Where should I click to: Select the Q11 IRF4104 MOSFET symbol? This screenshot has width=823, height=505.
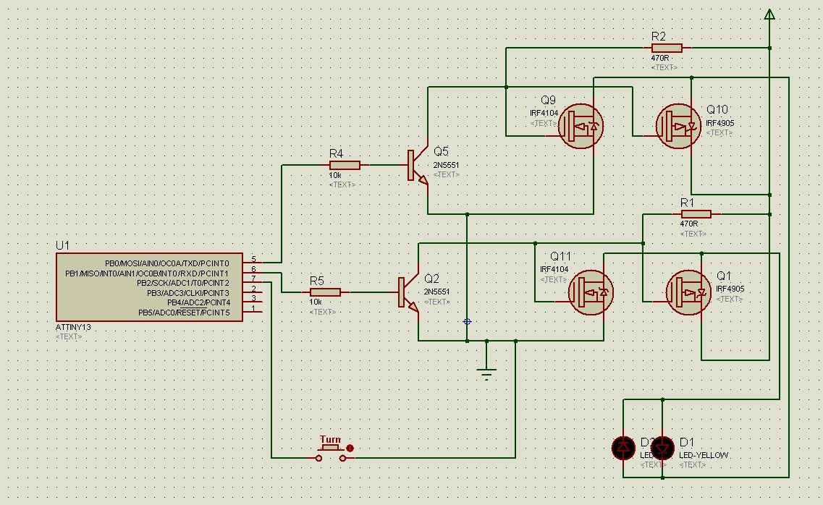tap(591, 292)
